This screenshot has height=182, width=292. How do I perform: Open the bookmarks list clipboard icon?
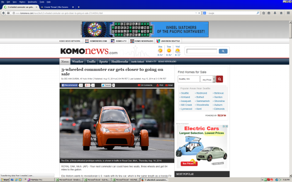269,13
